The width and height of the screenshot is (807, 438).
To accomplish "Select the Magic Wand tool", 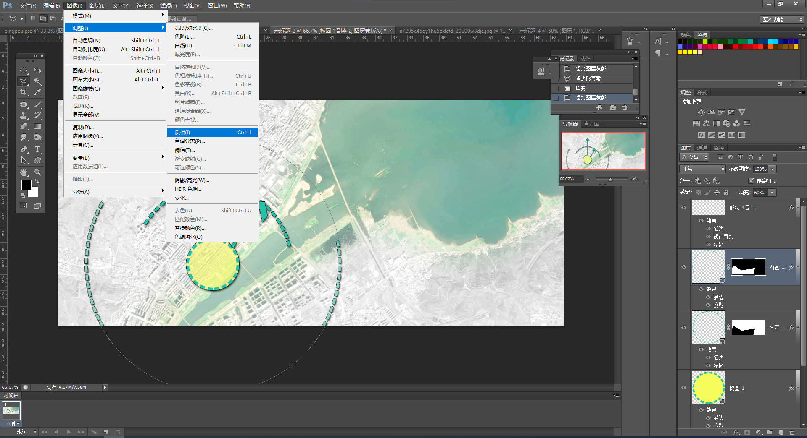I will (x=37, y=81).
